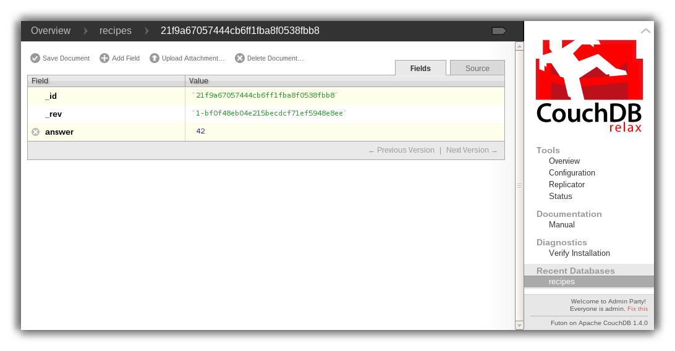The image size is (675, 351).
Task: Click the document ID in breadcrumb
Action: pos(240,30)
